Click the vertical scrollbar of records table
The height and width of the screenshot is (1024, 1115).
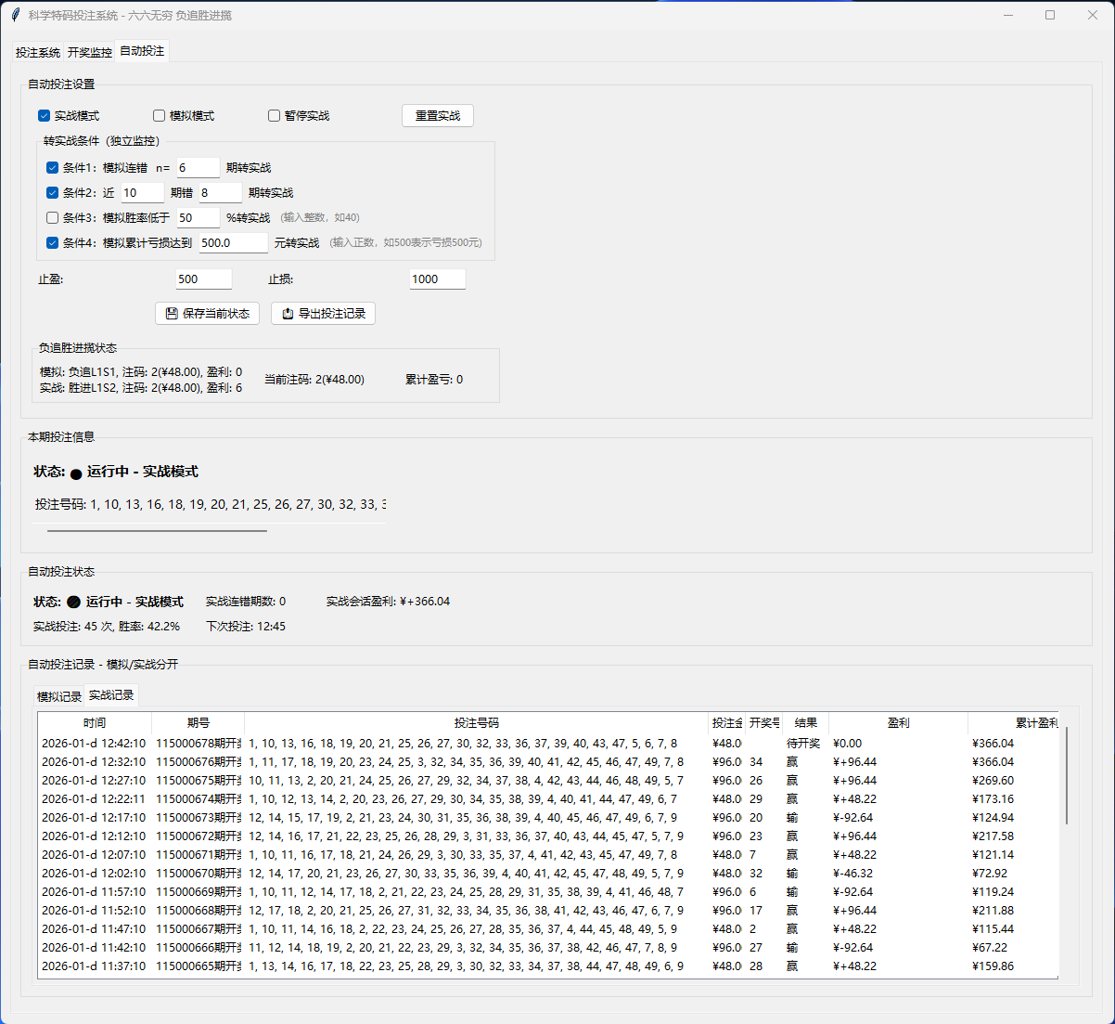[1067, 776]
